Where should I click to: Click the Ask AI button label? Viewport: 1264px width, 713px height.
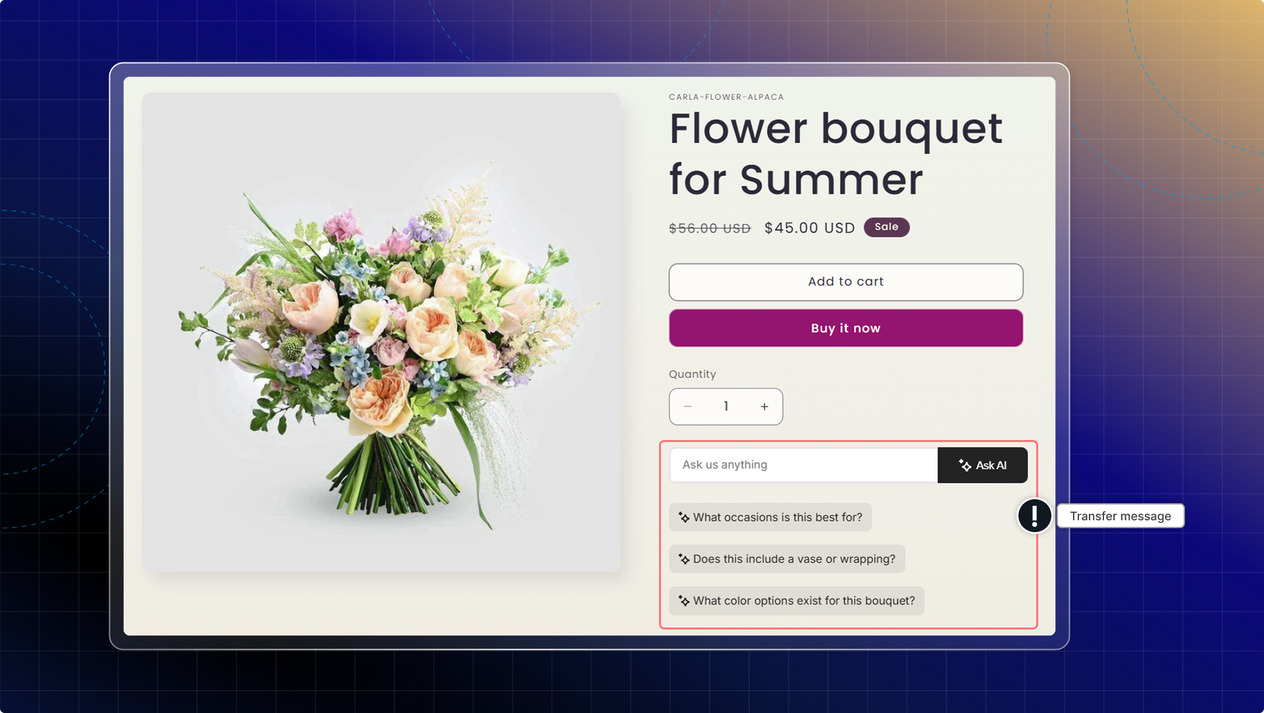(x=991, y=466)
